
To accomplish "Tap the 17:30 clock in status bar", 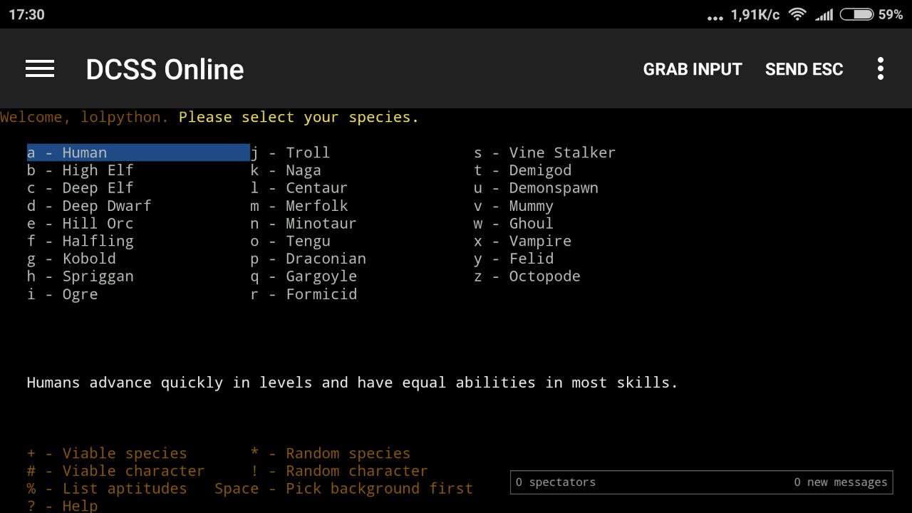I will pyautogui.click(x=26, y=14).
